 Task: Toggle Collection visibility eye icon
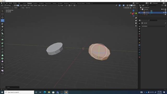164,9
